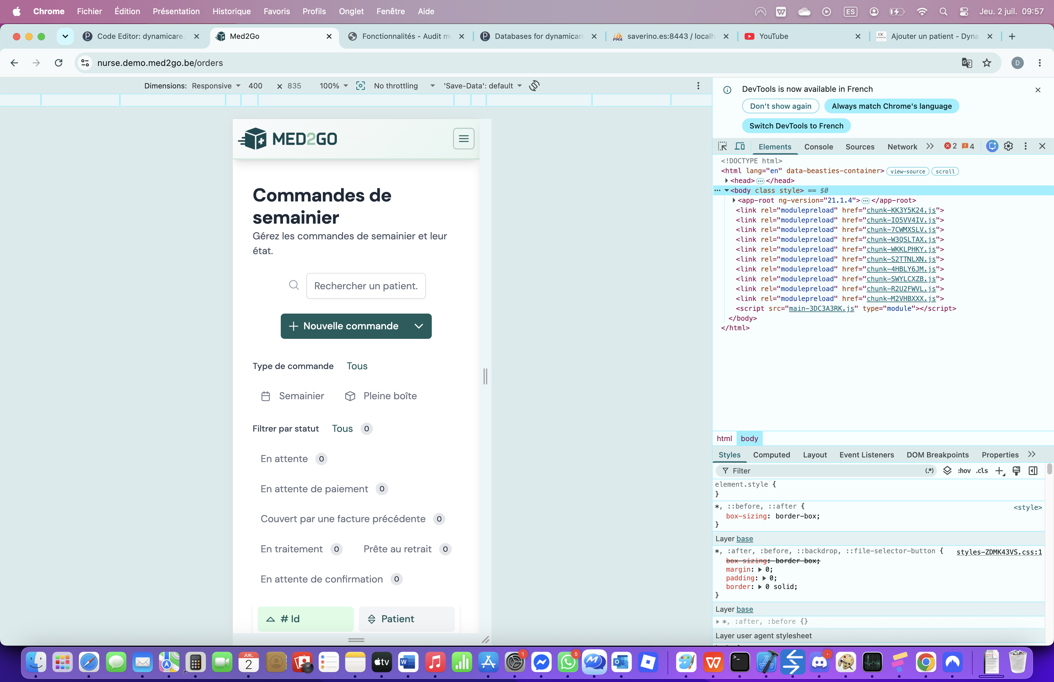Add a new style rule in Styles pane
The image size is (1054, 682).
click(999, 471)
